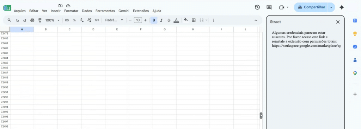Open the borders tool icon

tap(194, 20)
